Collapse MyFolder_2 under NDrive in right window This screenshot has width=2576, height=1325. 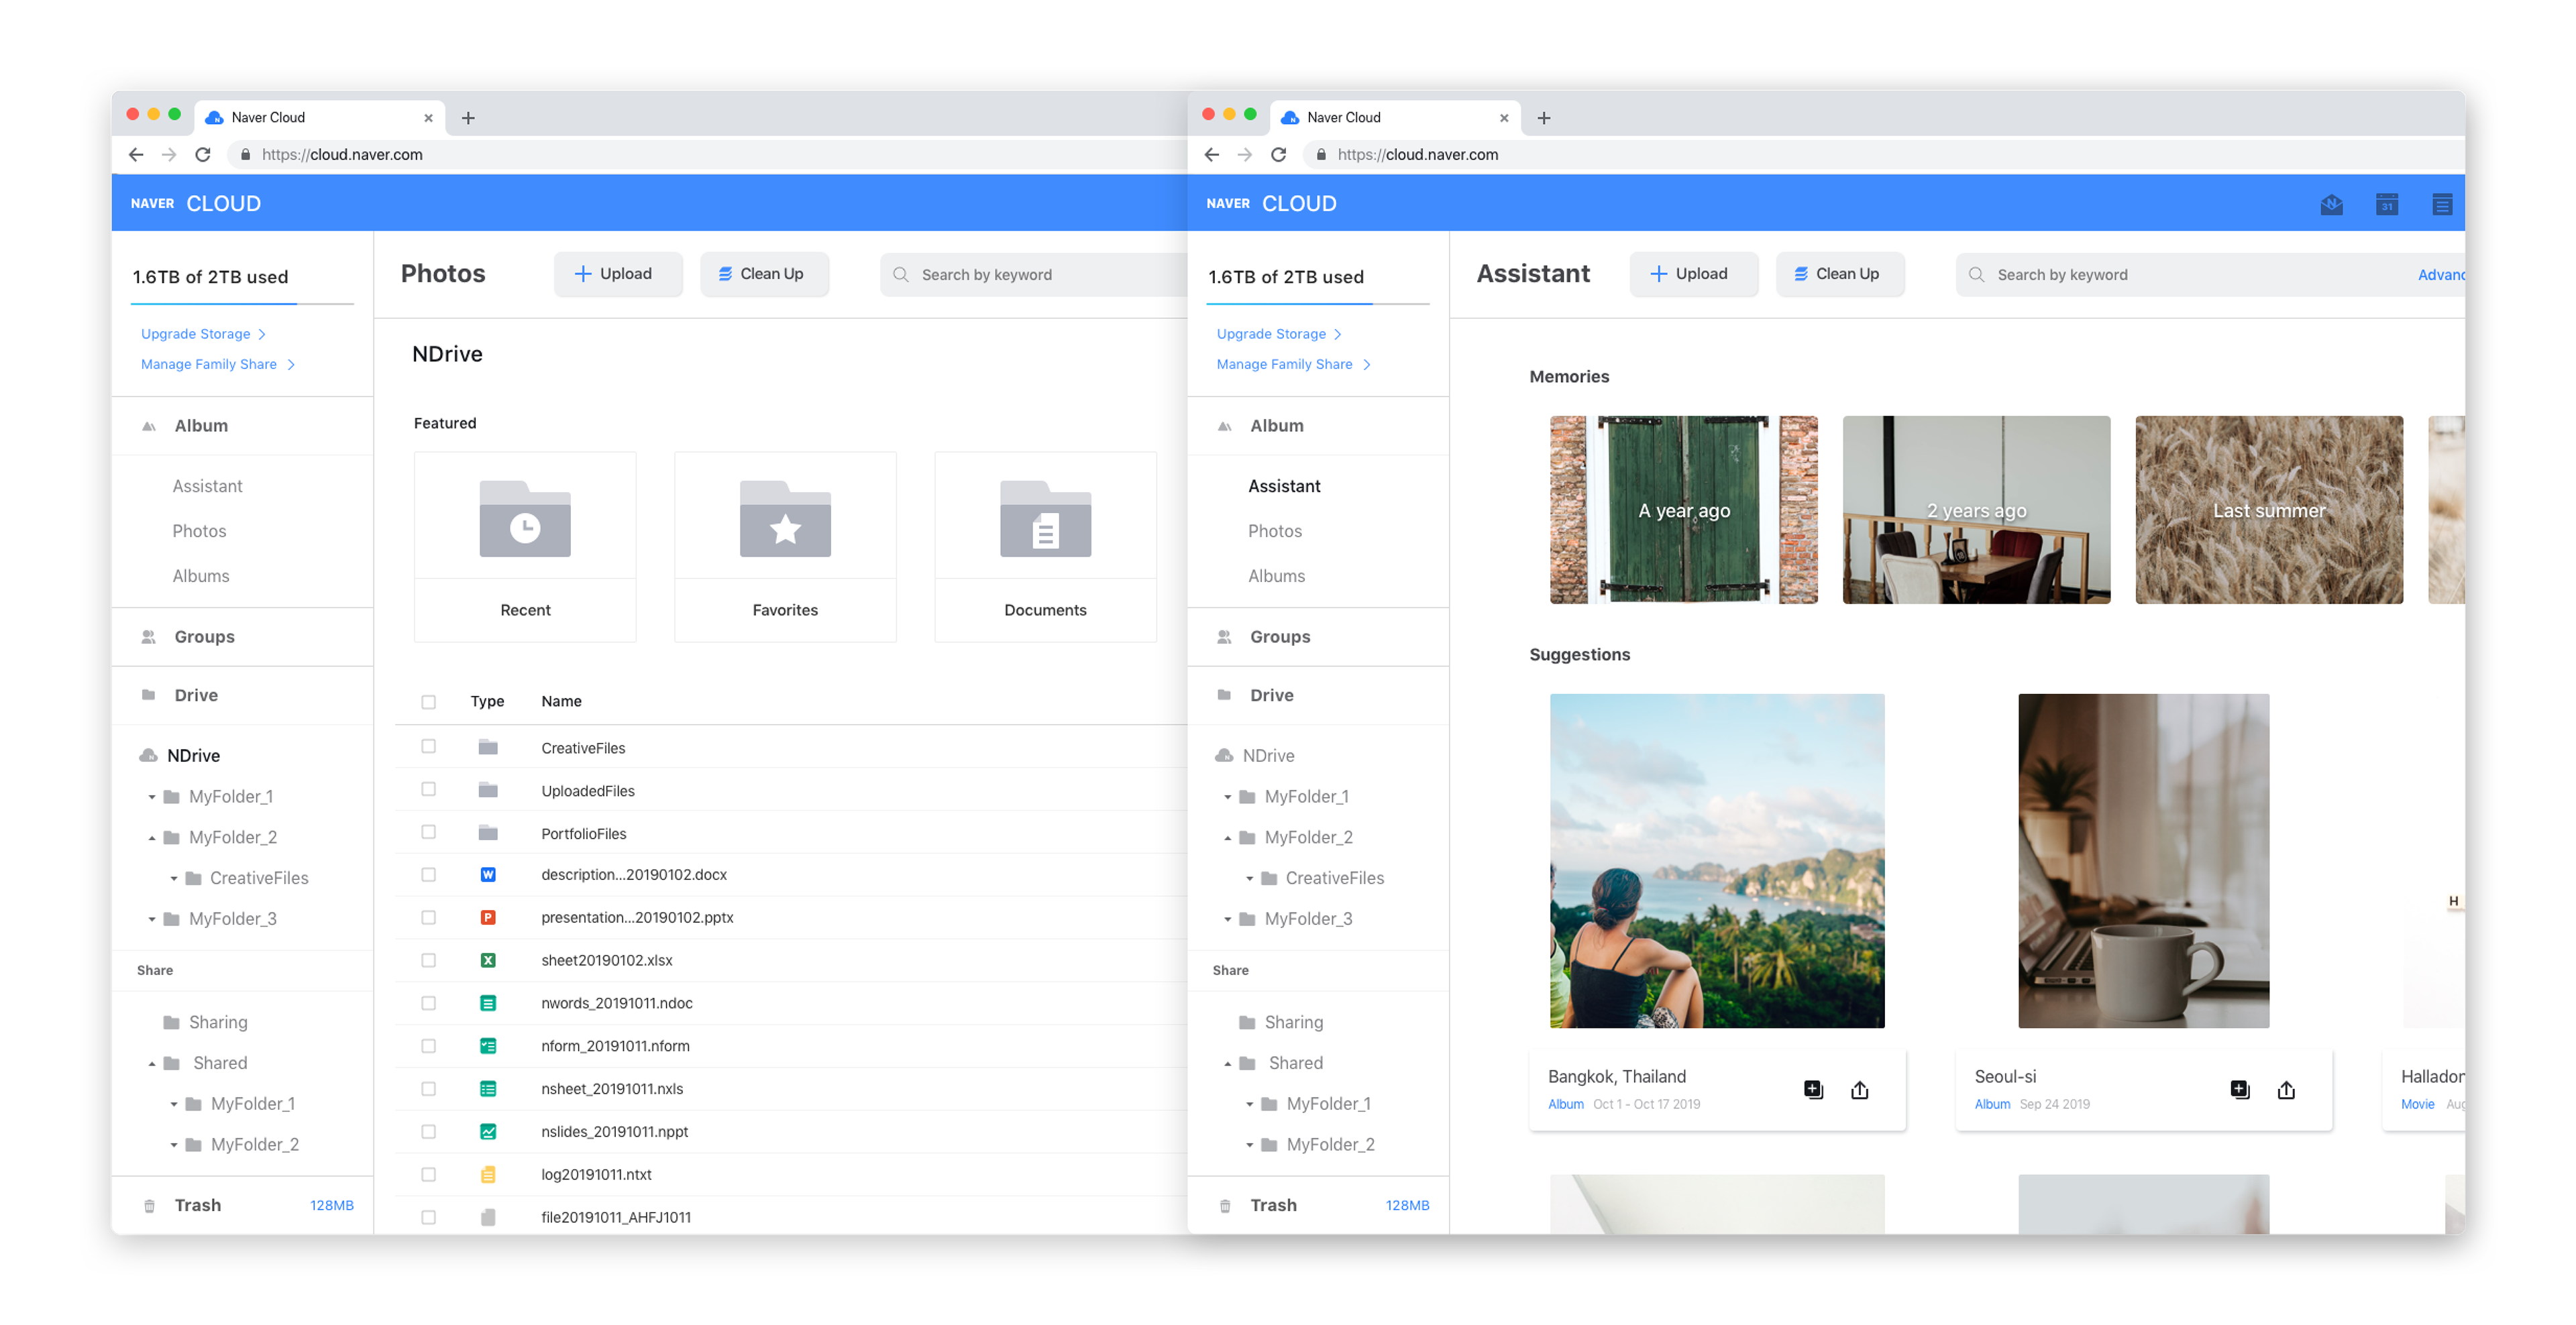click(1228, 838)
